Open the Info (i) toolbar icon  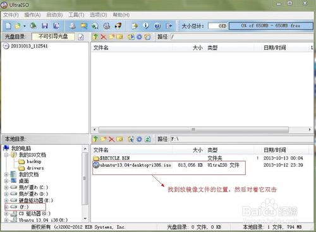[x=145, y=26]
